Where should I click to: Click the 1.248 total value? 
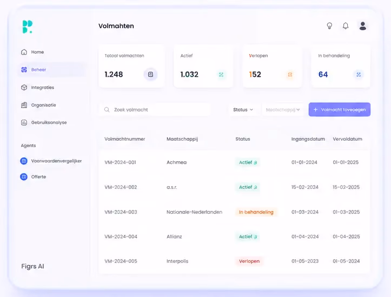click(114, 74)
